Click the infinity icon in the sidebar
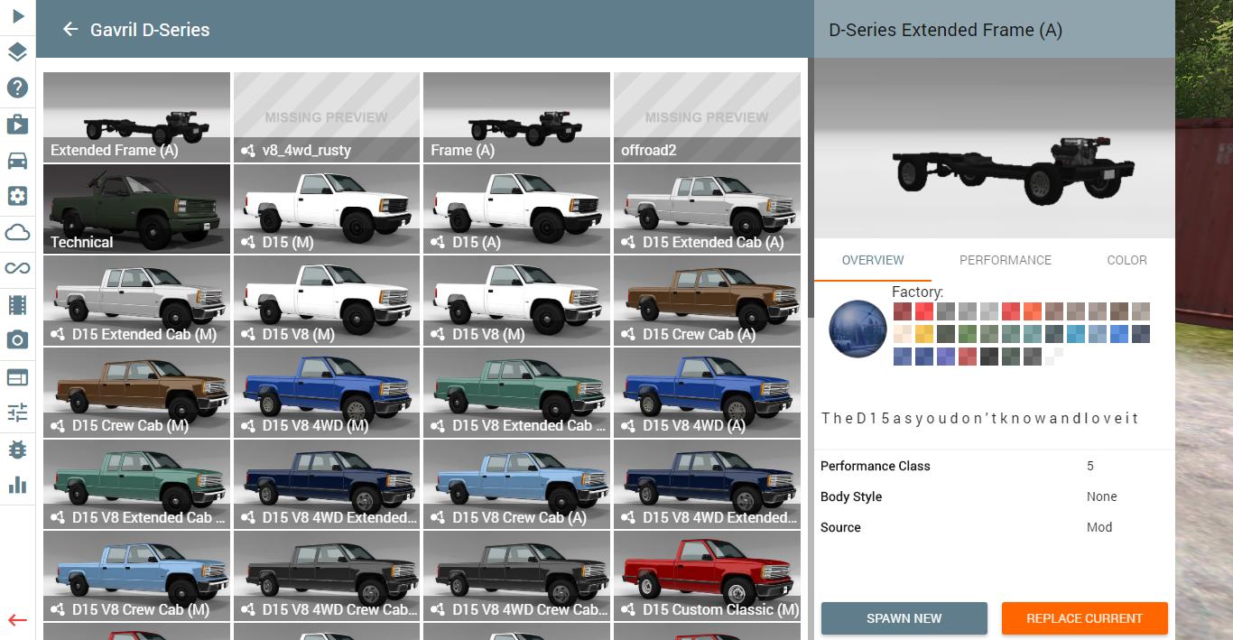Viewport: 1233px width, 640px height. point(17,268)
